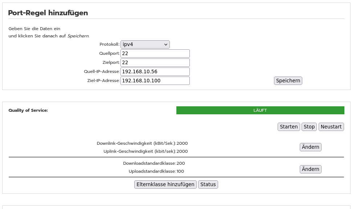Click into the Quellport input field
The image size is (356, 209).
tap(155, 53)
